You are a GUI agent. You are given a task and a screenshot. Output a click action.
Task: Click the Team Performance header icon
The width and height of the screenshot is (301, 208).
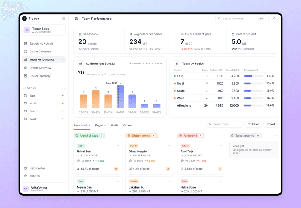(x=76, y=19)
